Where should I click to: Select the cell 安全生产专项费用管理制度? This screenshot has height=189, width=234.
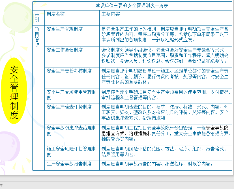point(72,96)
